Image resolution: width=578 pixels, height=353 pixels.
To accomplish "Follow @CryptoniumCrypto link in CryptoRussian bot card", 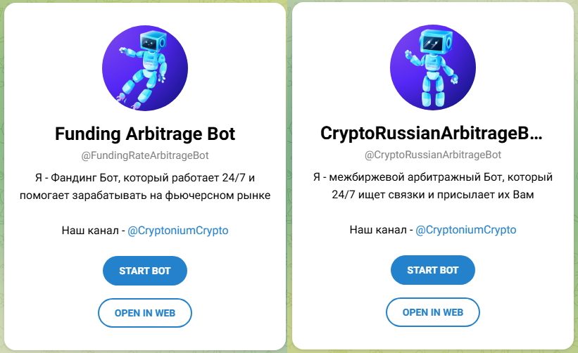I will click(466, 230).
